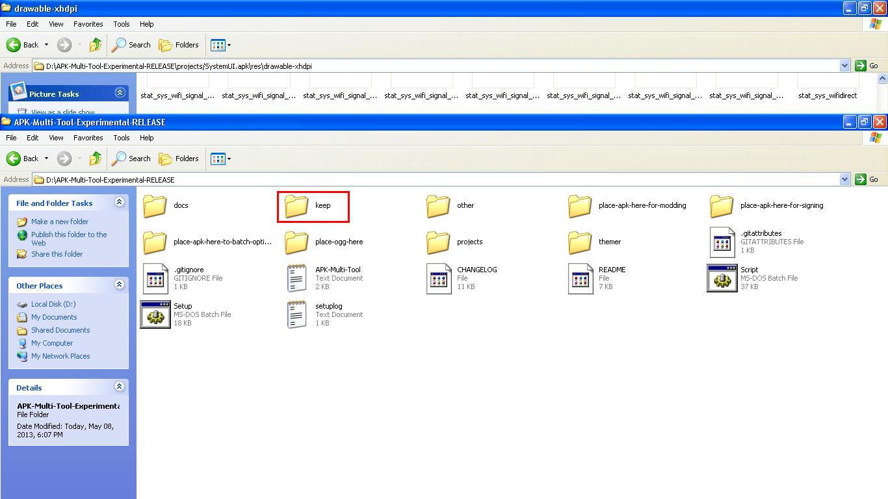Open Edit menu in APK-Multi-Tool window
The height and width of the screenshot is (499, 888).
[33, 138]
